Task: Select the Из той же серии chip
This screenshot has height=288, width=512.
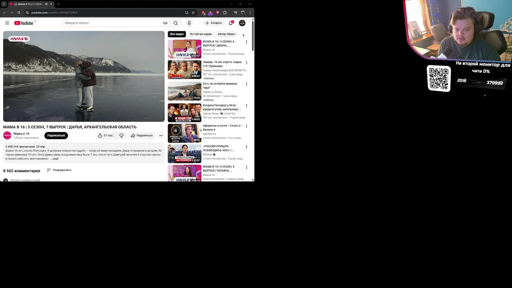Action: click(x=200, y=34)
